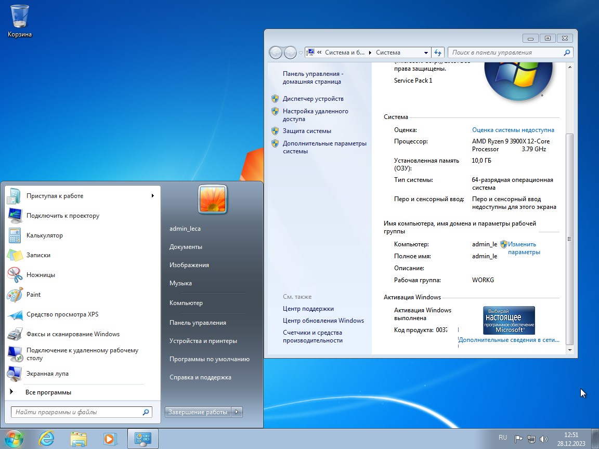Click the genuine Microsoft software badge
599x449 pixels.
tap(509, 320)
